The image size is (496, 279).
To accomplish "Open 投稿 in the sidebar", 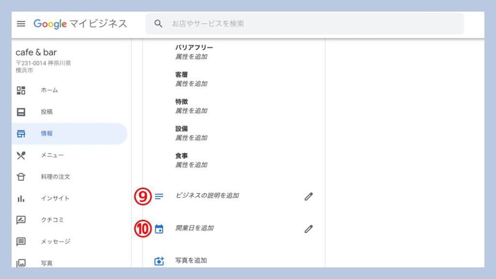I will point(46,112).
